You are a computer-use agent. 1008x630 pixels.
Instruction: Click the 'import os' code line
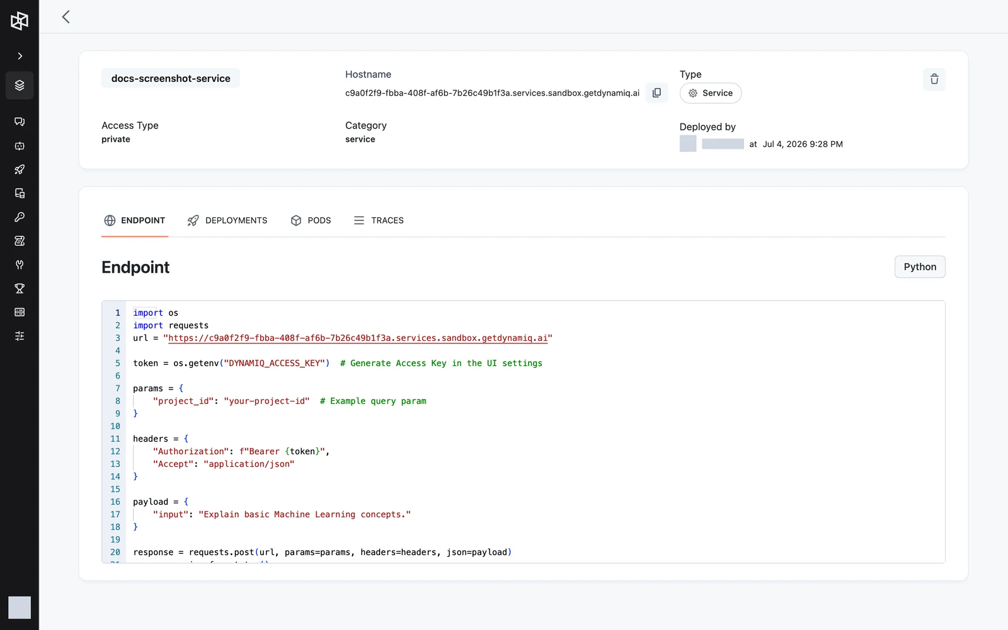point(156,313)
